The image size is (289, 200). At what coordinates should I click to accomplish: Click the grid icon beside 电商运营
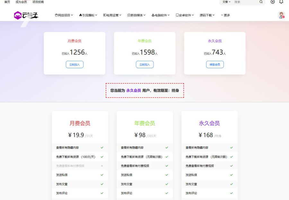104,15
